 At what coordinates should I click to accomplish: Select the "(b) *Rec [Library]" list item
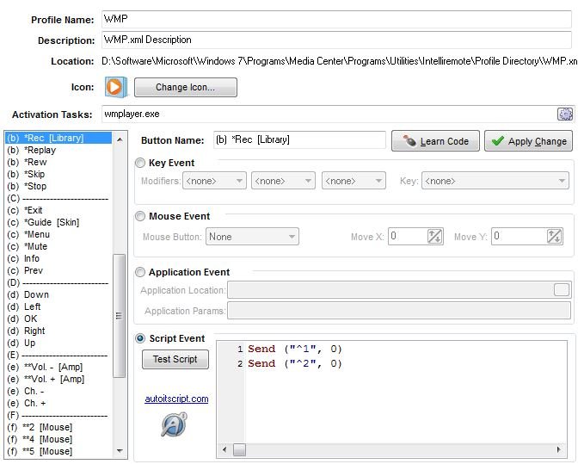pyautogui.click(x=58, y=138)
